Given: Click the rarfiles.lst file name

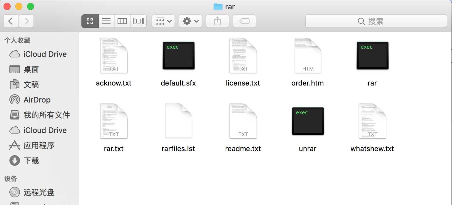Looking at the screenshot, I should 178,149.
